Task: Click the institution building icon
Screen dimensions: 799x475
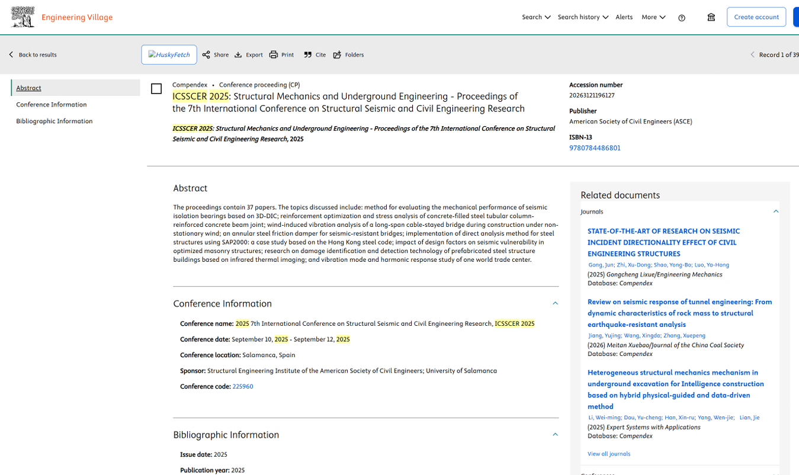Action: click(x=711, y=17)
